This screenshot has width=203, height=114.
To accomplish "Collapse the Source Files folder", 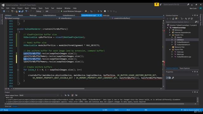I will coord(170,49).
